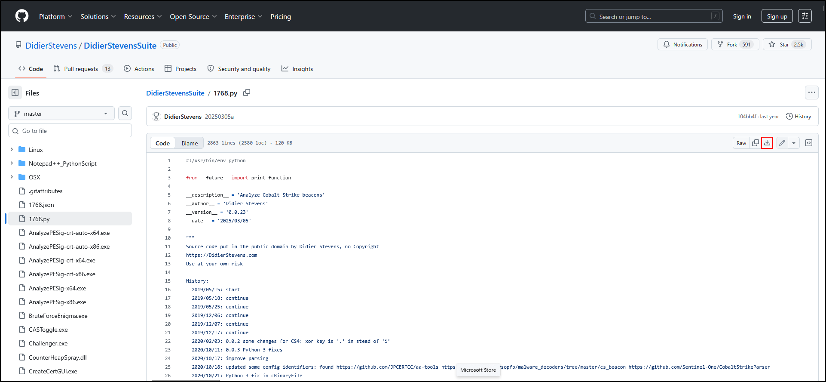Viewport: 826px width, 382px height.
Task: Copy the 1768.py file path
Action: (247, 93)
